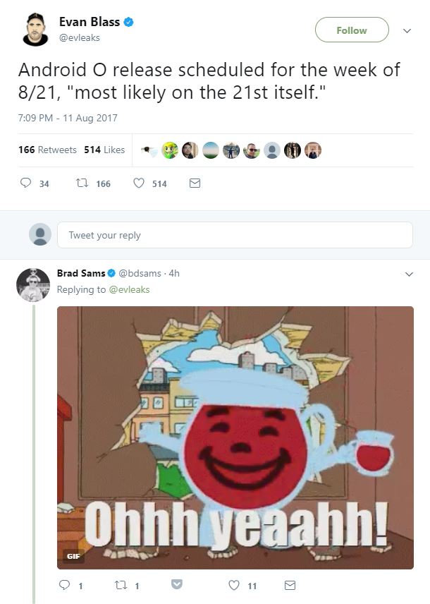Click the Pocket save icon under reply
The image size is (430, 604).
click(x=178, y=585)
